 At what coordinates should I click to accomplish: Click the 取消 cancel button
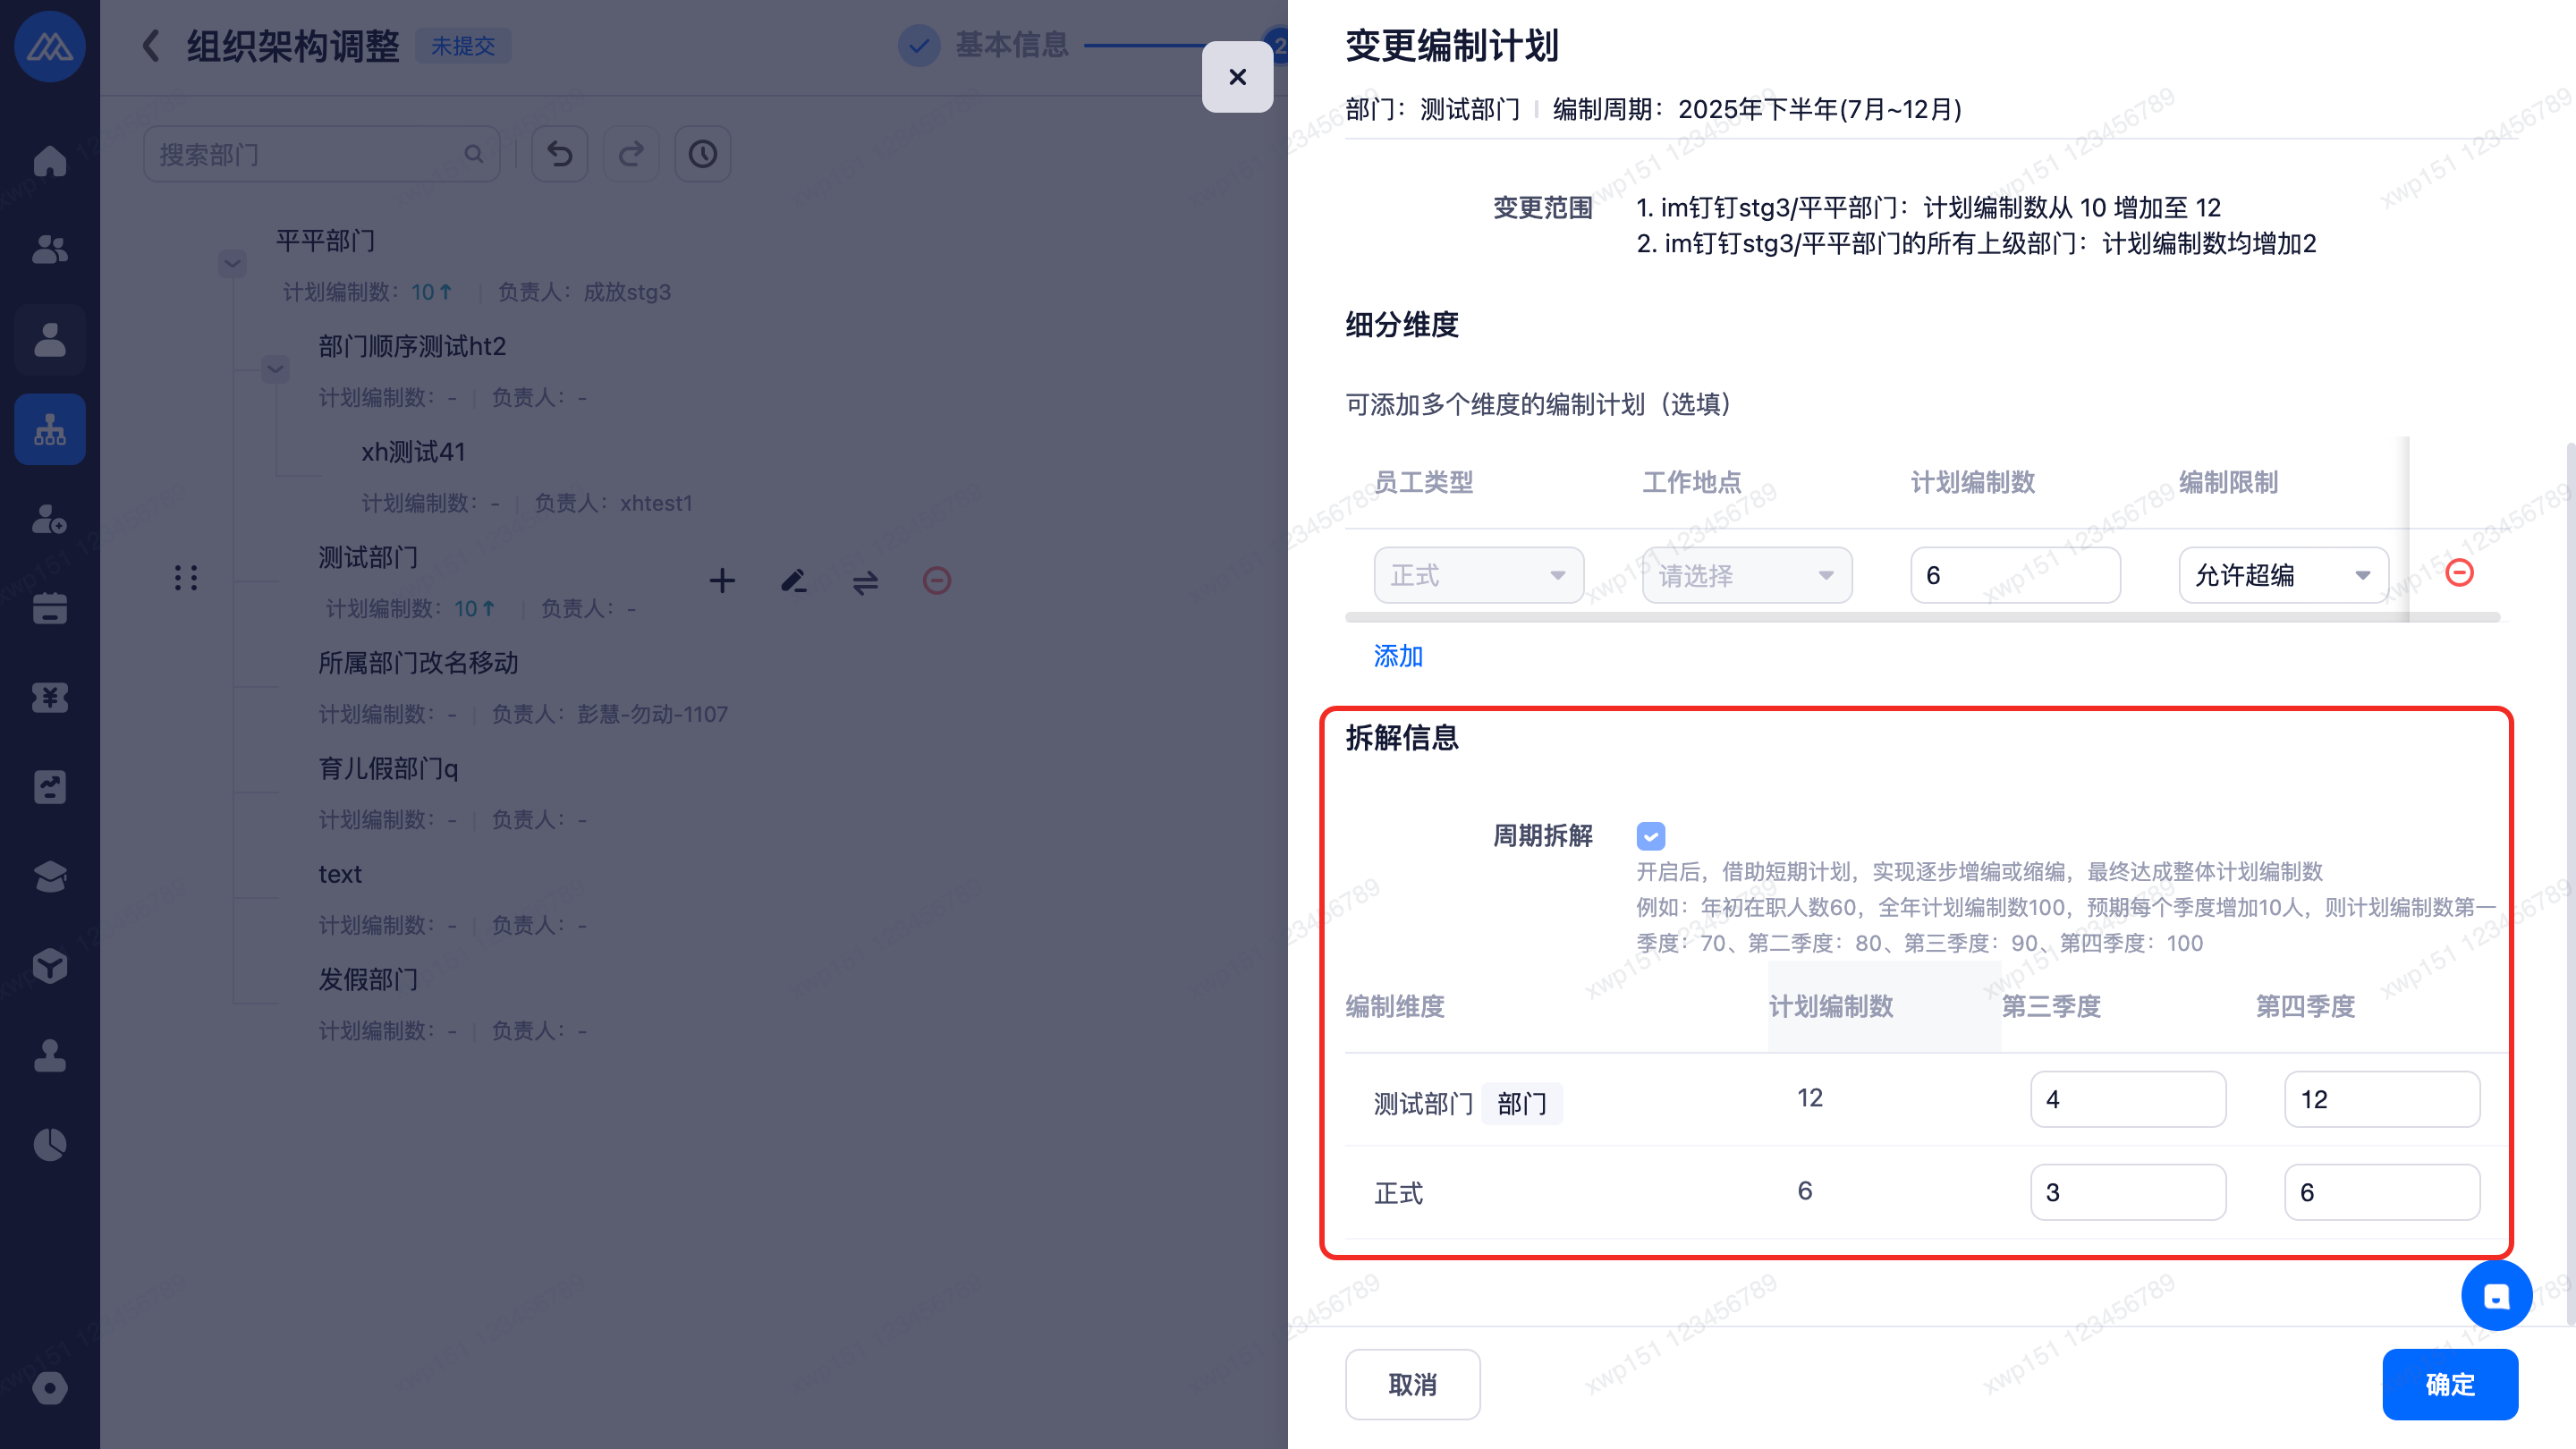(x=1411, y=1384)
